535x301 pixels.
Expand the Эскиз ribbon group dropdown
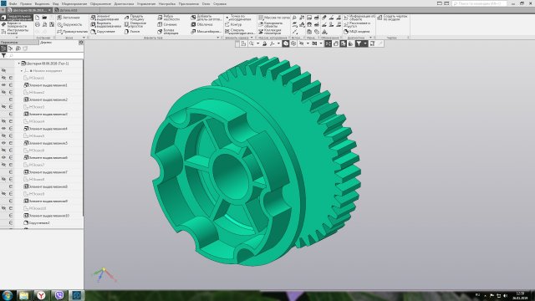pyautogui.click(x=84, y=38)
